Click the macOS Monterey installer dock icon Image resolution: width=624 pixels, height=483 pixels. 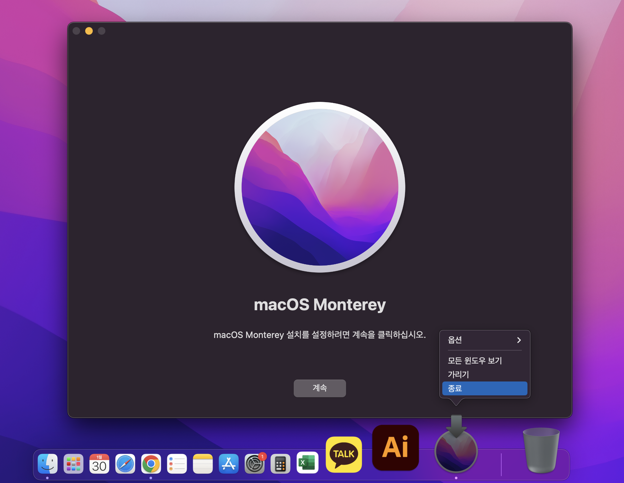(x=456, y=451)
